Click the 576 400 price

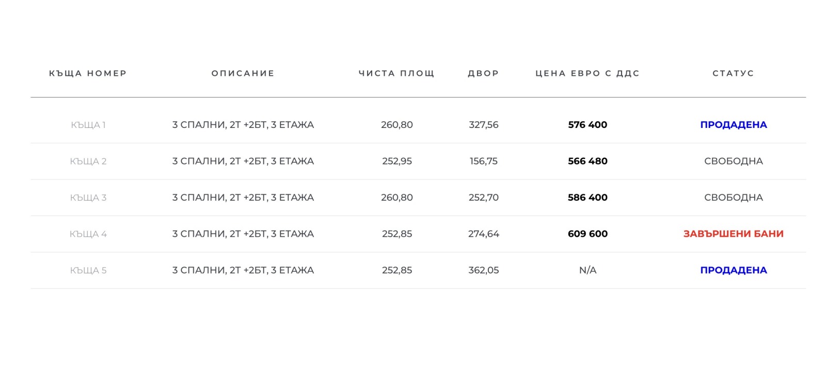(x=587, y=125)
